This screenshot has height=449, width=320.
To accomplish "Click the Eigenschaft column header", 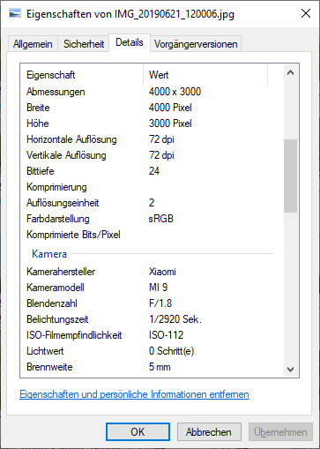I will click(82, 75).
